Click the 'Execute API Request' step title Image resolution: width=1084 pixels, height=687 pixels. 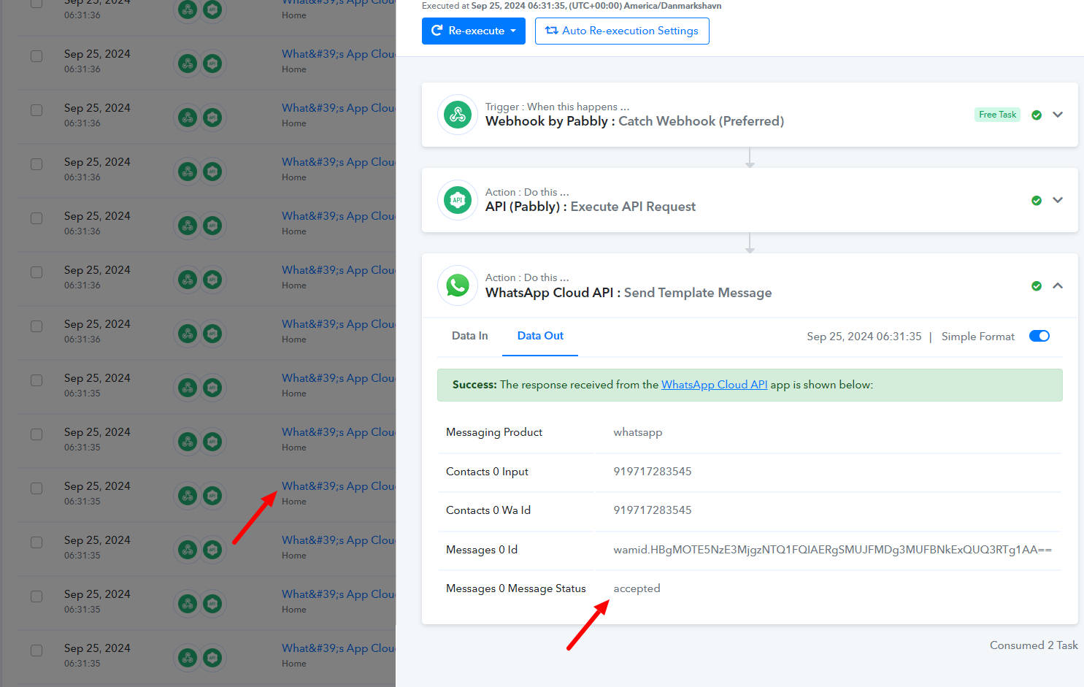[x=633, y=207]
